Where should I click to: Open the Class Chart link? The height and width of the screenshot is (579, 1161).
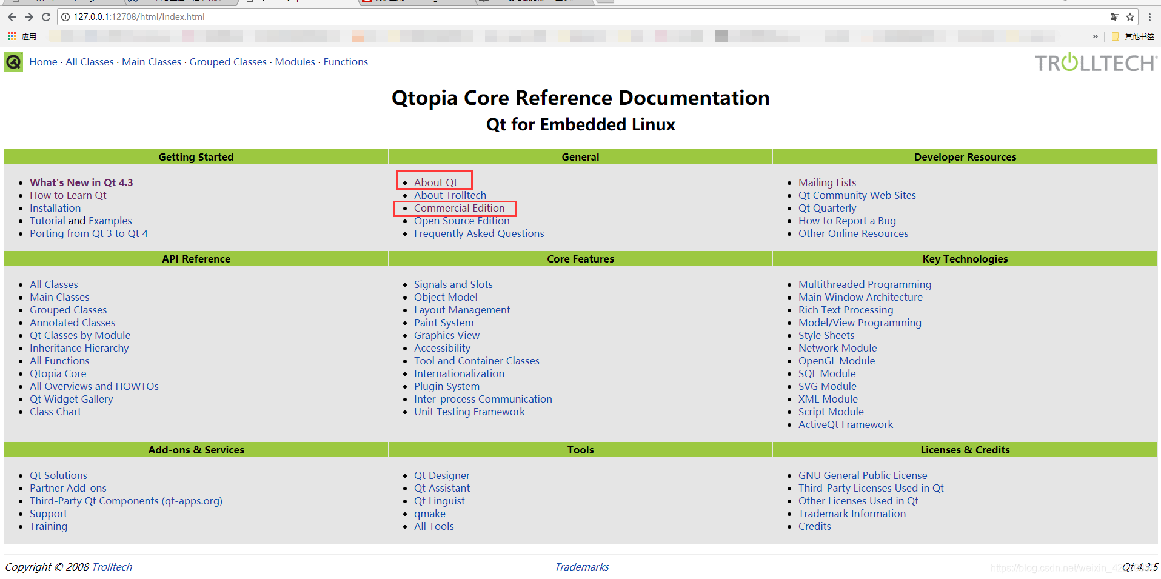click(55, 412)
